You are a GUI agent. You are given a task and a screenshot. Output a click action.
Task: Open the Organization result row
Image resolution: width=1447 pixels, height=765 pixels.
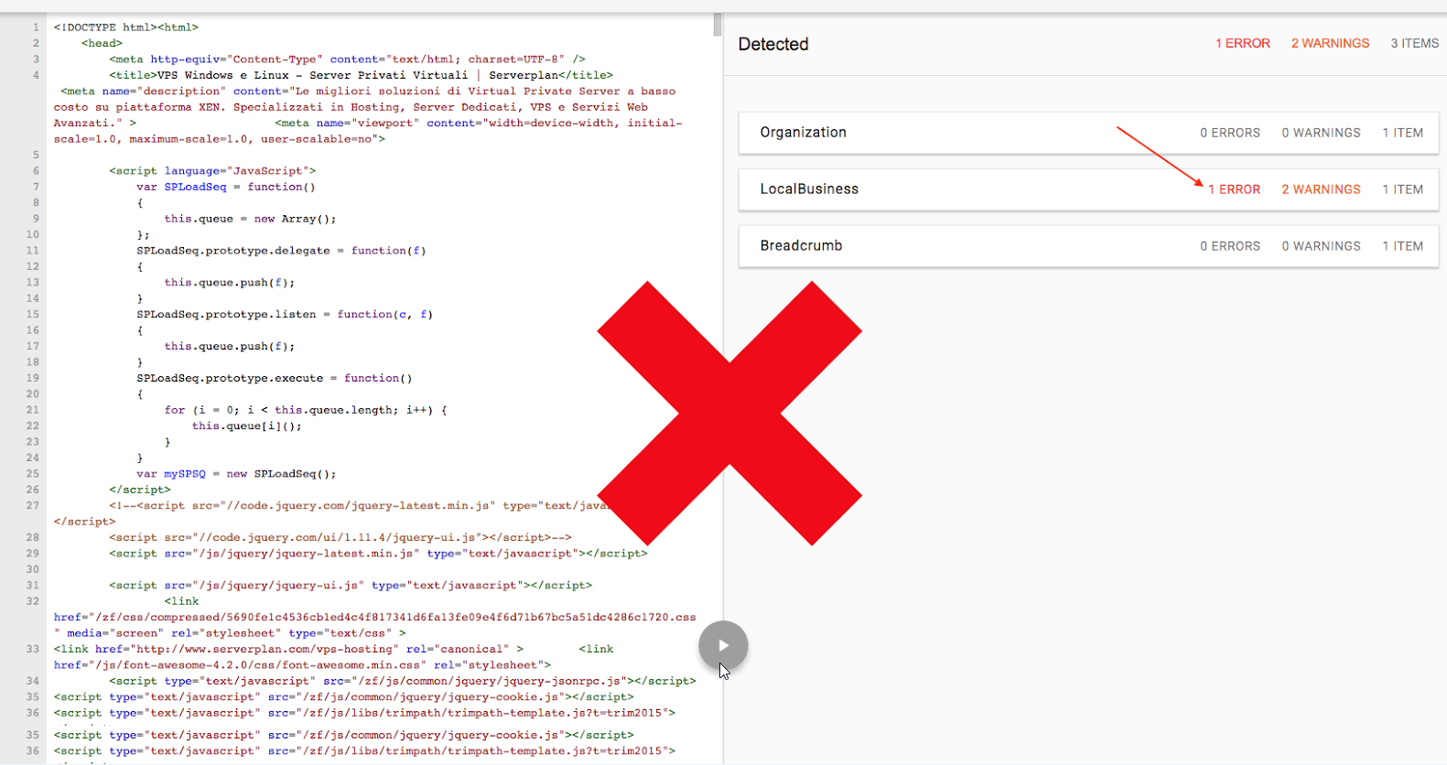pos(1088,133)
